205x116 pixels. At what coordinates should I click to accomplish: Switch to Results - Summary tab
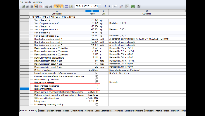(x=29, y=111)
